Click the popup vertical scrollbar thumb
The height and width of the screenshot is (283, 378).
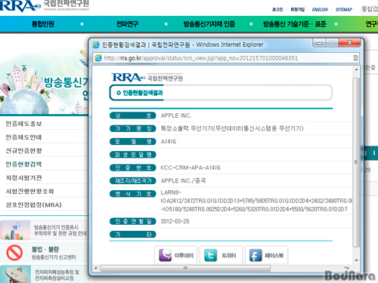(x=356, y=162)
